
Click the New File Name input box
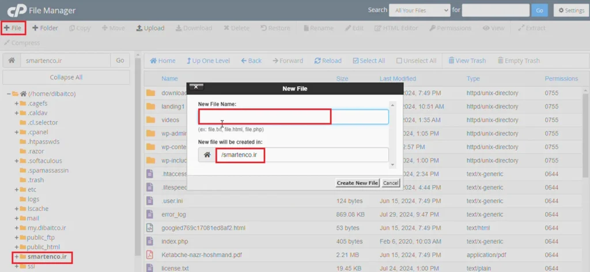293,116
